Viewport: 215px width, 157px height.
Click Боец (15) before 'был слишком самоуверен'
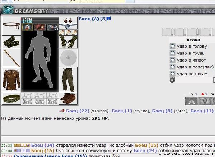click(x=43, y=151)
